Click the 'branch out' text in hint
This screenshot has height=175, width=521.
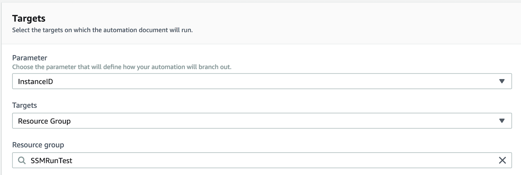[218, 67]
